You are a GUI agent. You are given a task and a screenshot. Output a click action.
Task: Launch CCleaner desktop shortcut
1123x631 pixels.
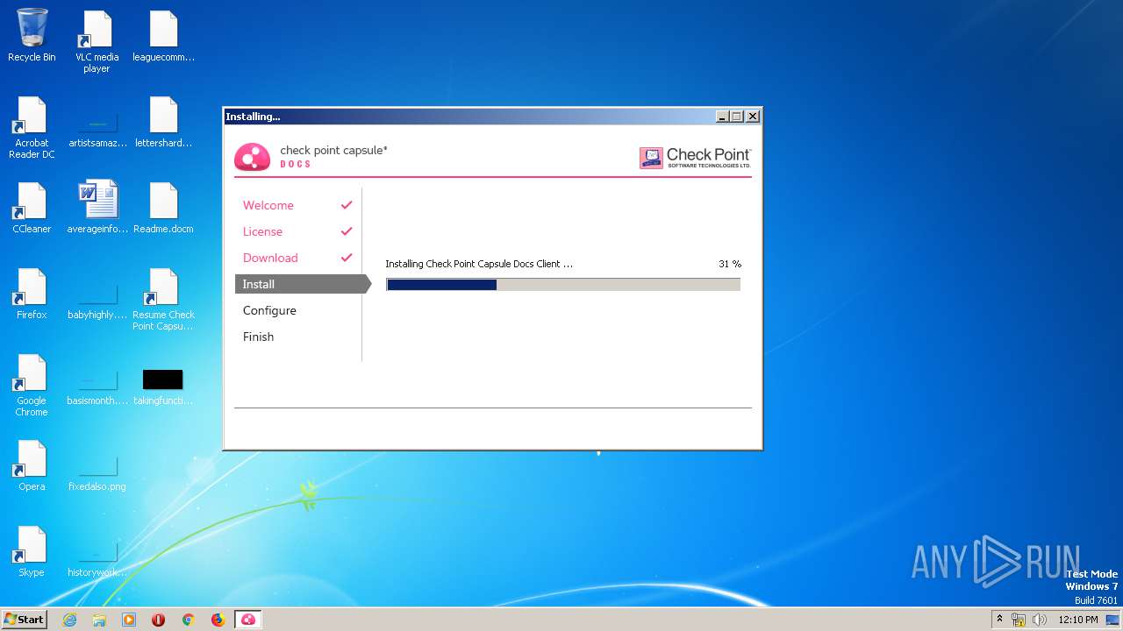coord(32,209)
